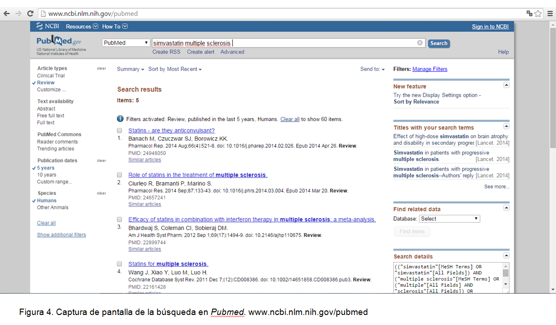Screen dimensions: 556x325
Task: Open Efficacy of statins meta-analysis article
Action: click(x=252, y=219)
